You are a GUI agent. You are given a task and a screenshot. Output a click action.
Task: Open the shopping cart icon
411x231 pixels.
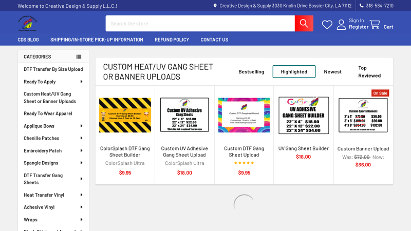coord(375,25)
